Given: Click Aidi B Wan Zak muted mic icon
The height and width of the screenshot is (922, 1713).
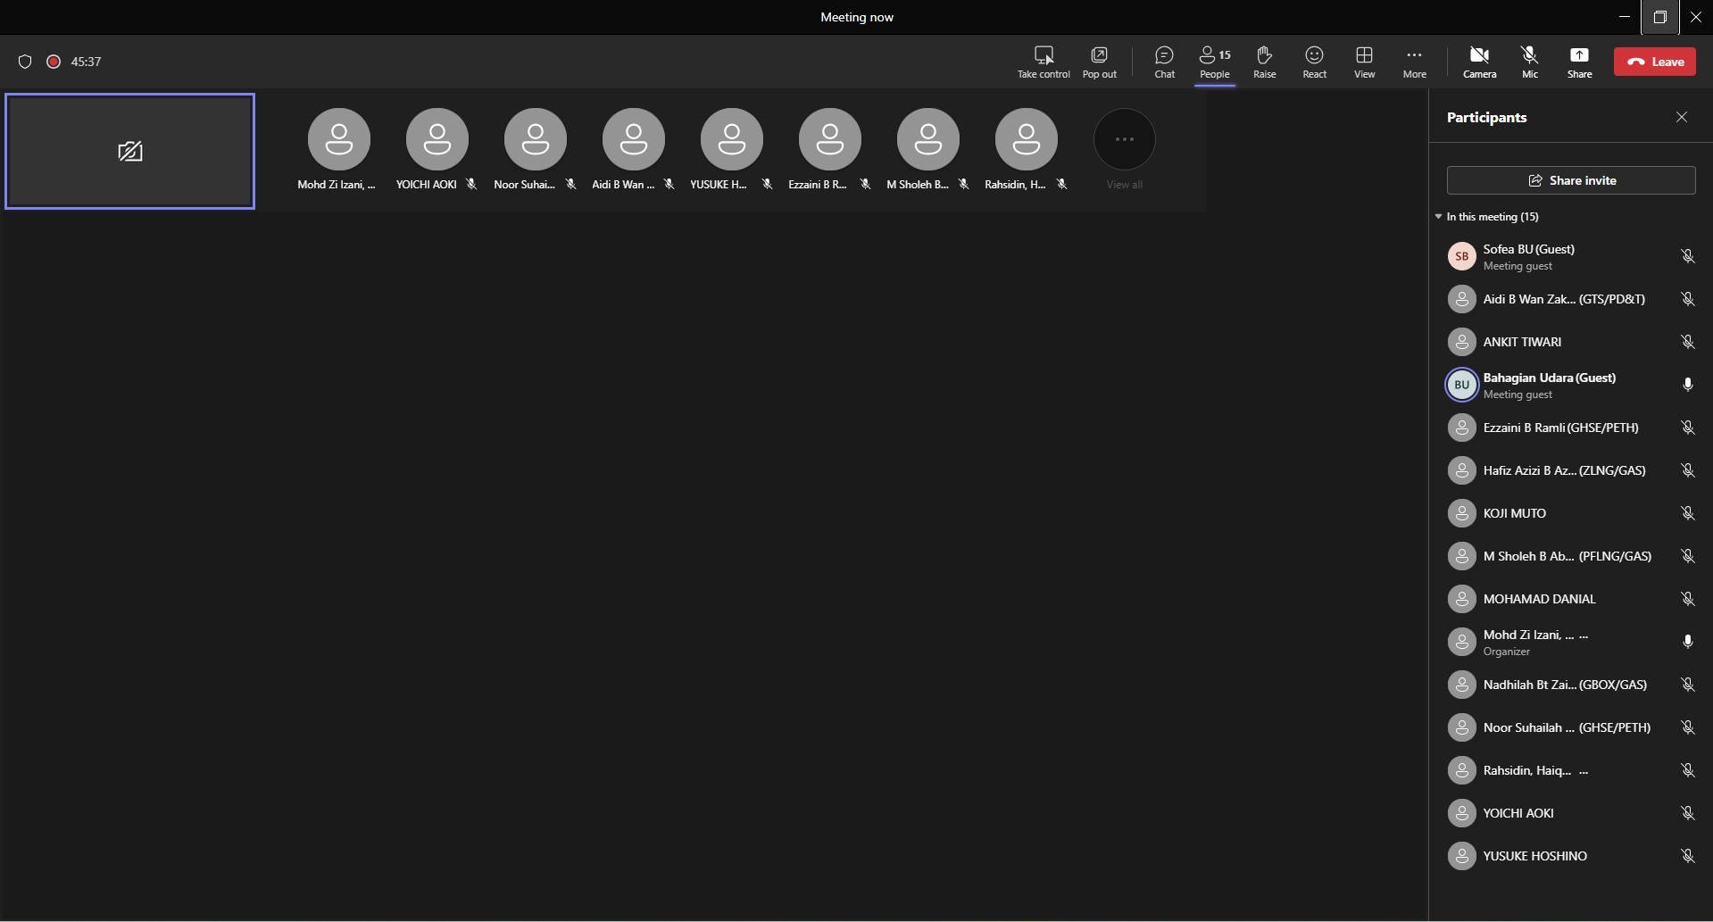Looking at the screenshot, I should (x=1687, y=299).
